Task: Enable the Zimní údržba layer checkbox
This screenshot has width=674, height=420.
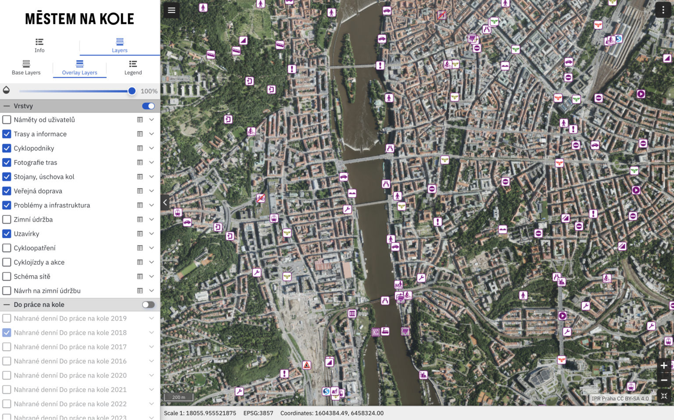Action: 7,220
